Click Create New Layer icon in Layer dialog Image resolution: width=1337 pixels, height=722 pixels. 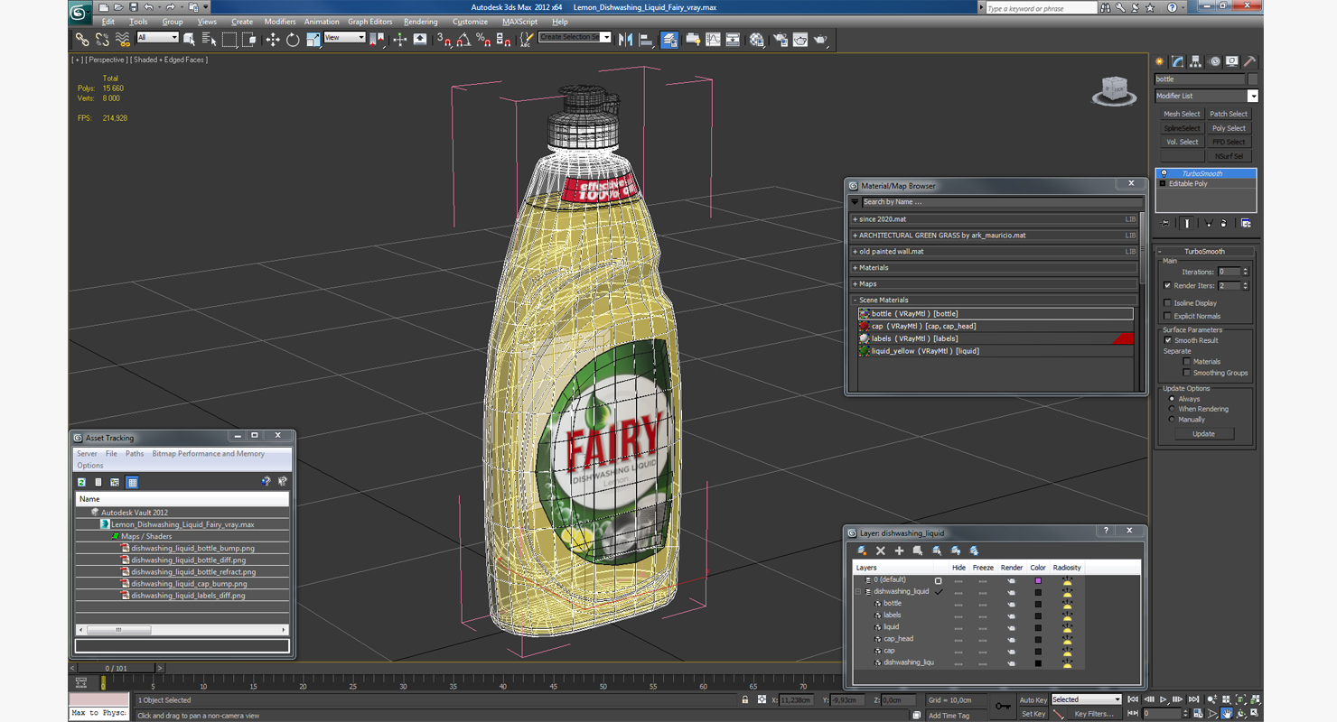[862, 551]
